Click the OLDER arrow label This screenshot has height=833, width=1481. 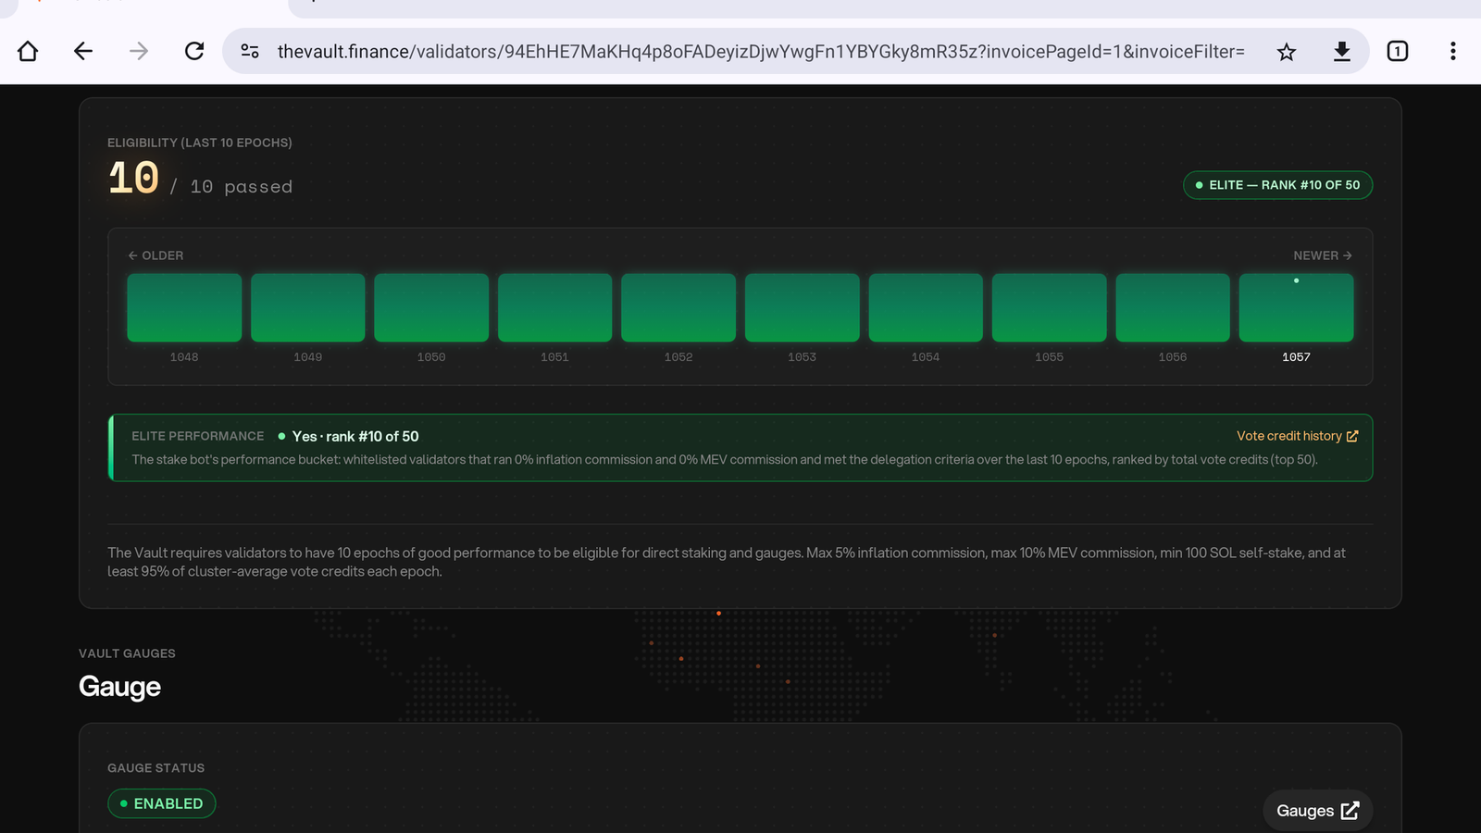[156, 255]
